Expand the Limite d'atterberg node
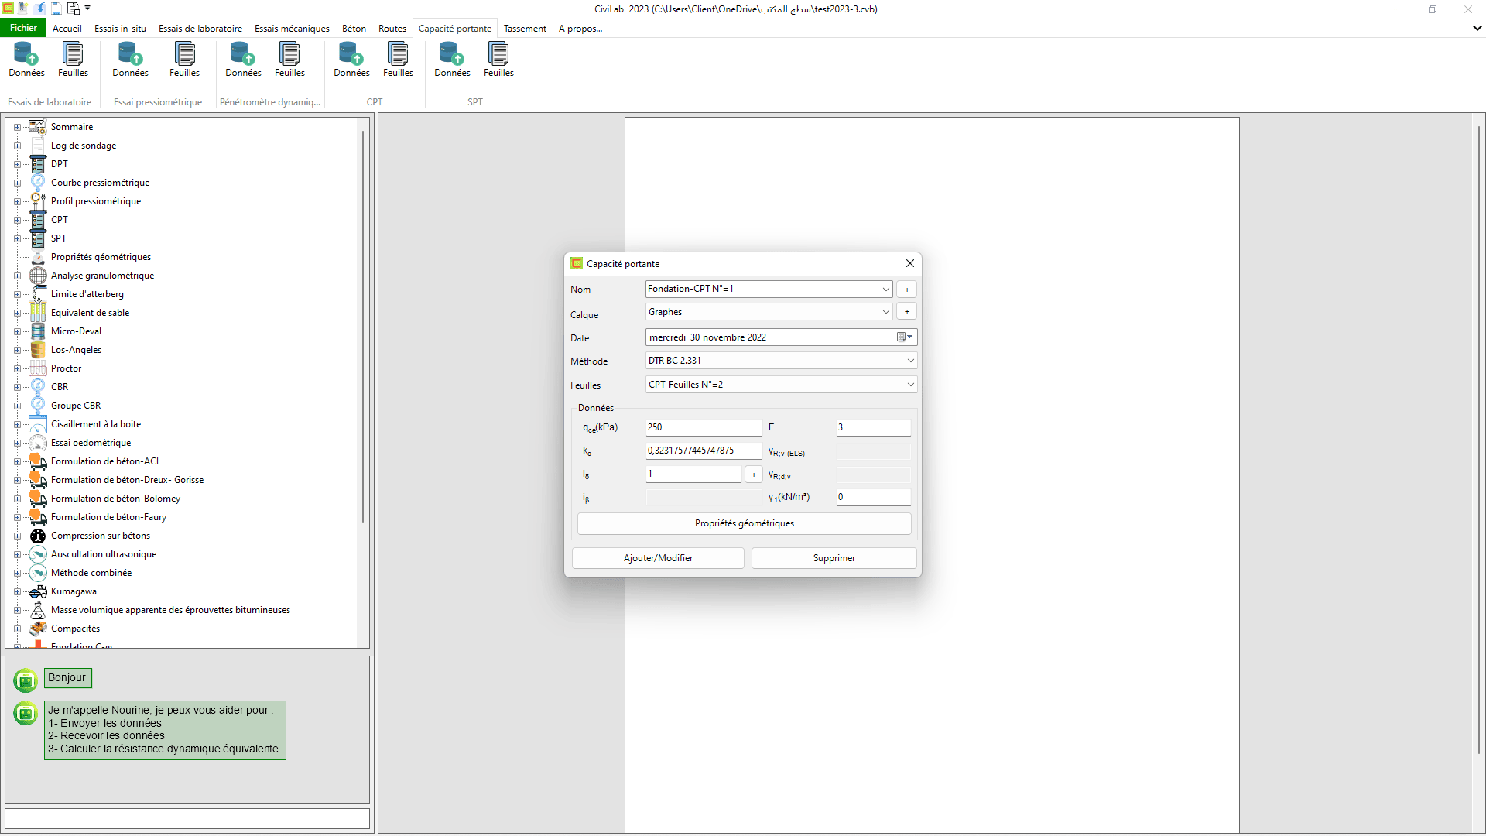This screenshot has width=1486, height=836. [17, 294]
